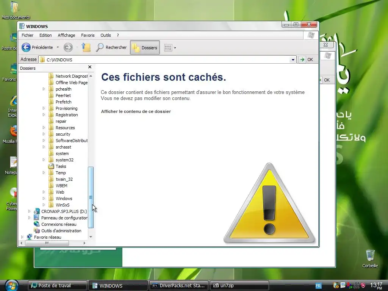Select the Tasks scheduled folder icon
388x291 pixels.
pos(51,166)
